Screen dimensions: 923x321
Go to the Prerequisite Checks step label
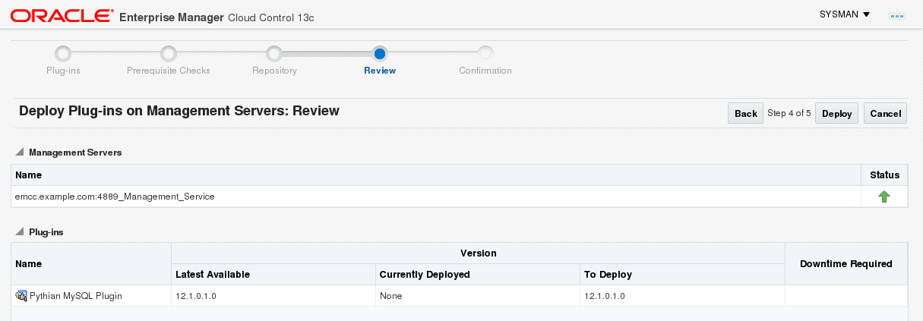tap(169, 71)
